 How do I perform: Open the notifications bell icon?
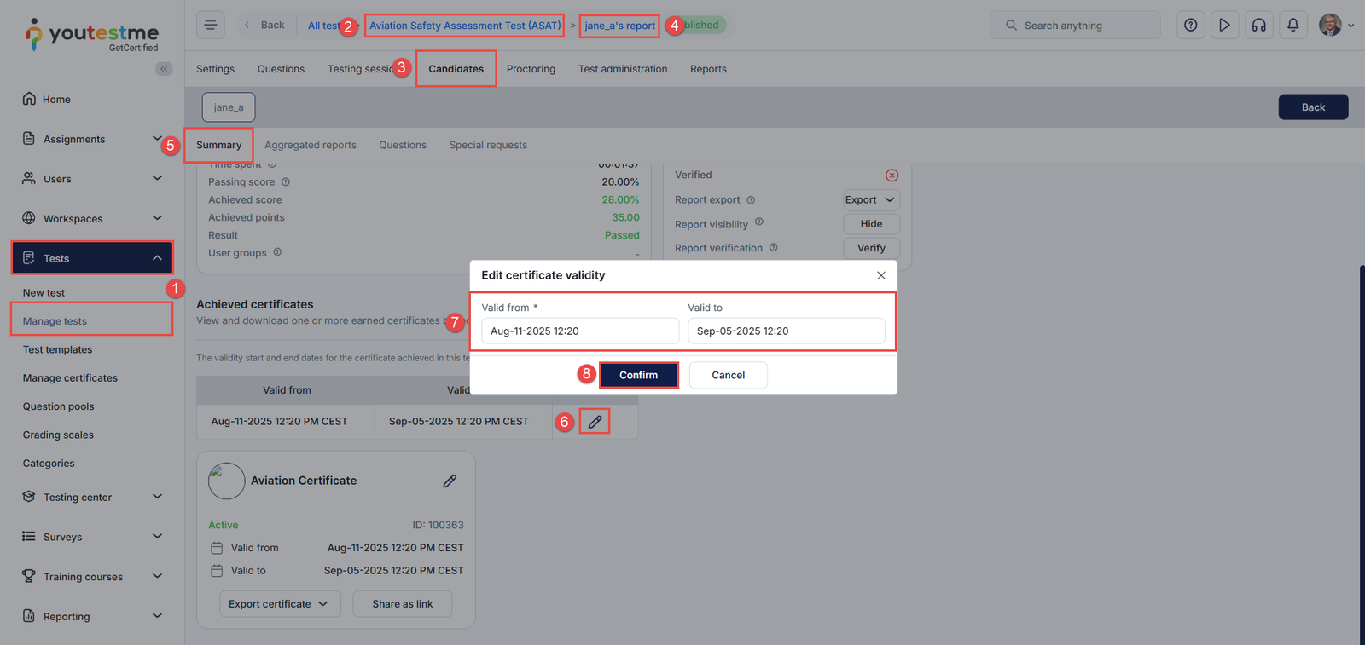click(1292, 25)
